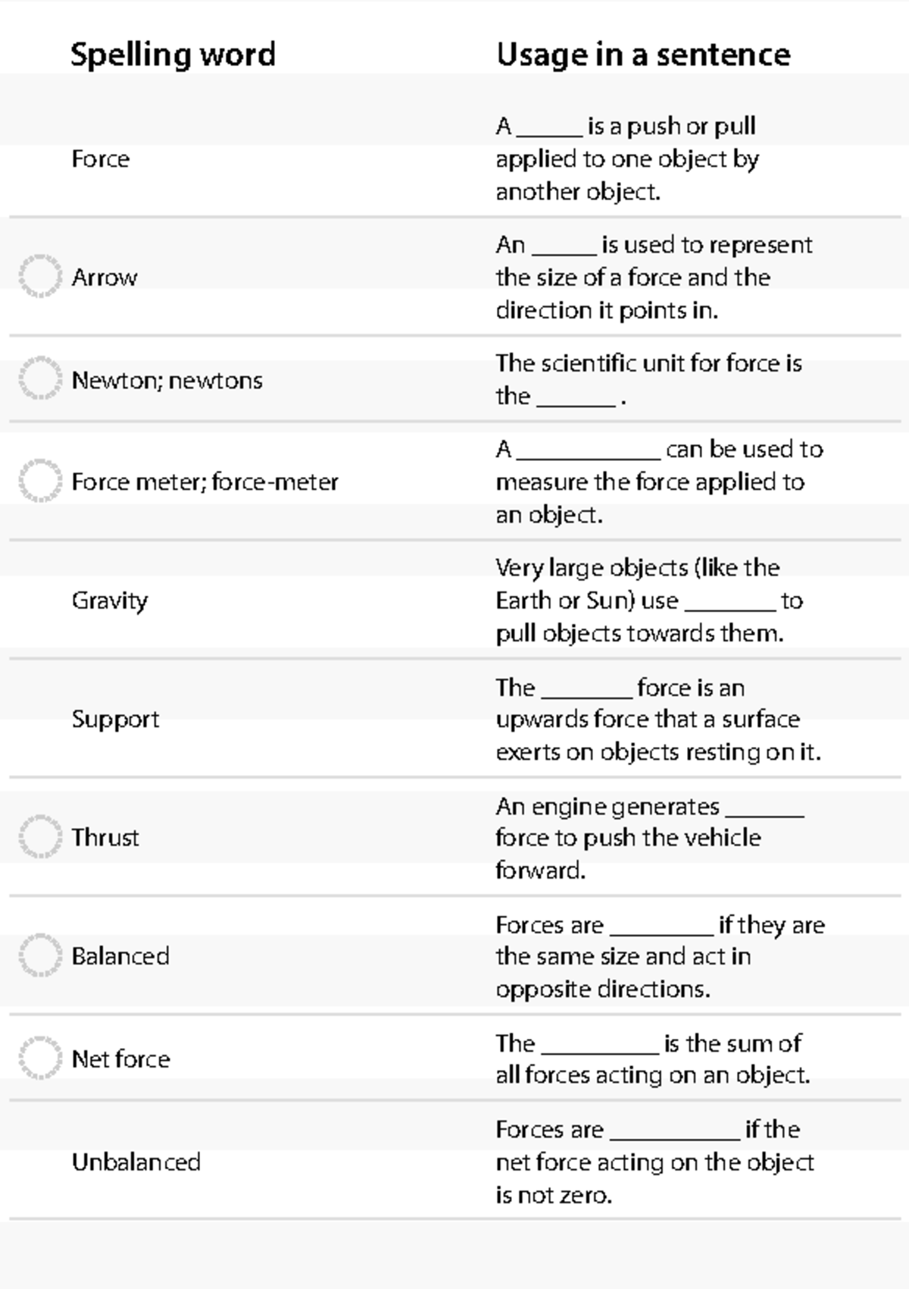Tick the circle beside Net force
The height and width of the screenshot is (1289, 909).
[x=40, y=1058]
